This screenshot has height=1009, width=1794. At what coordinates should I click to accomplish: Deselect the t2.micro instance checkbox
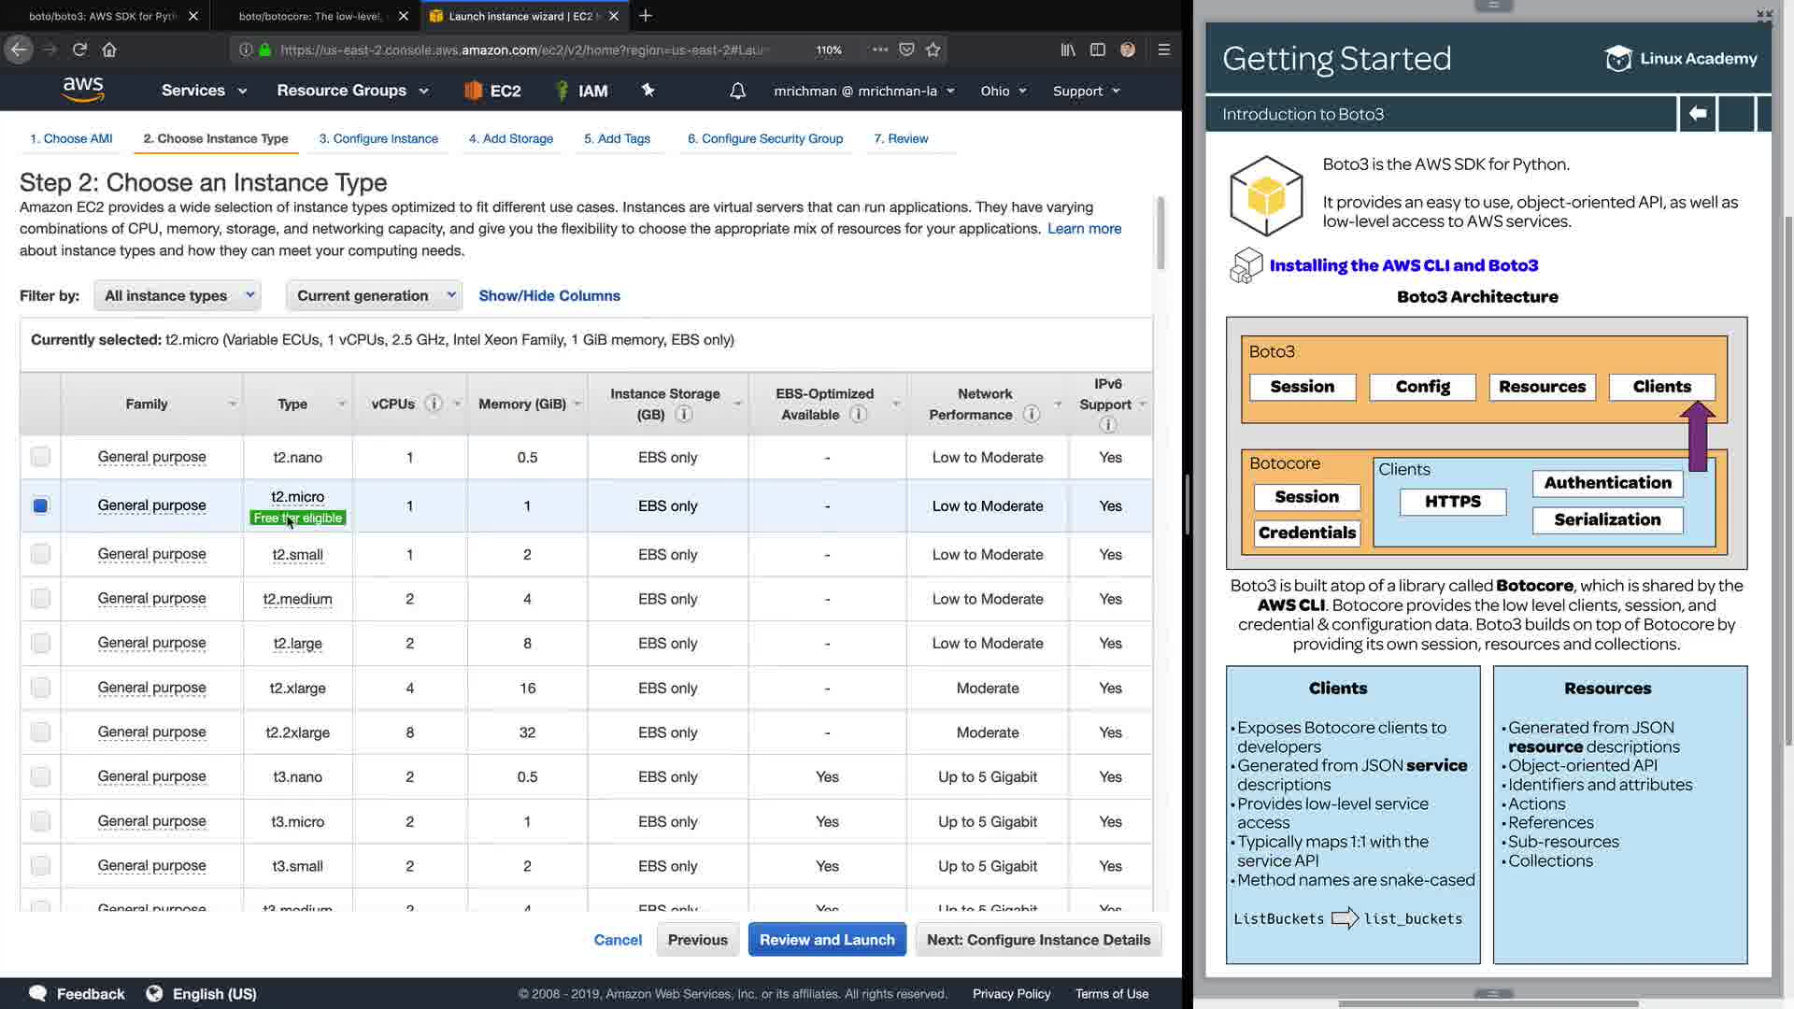[x=40, y=505]
